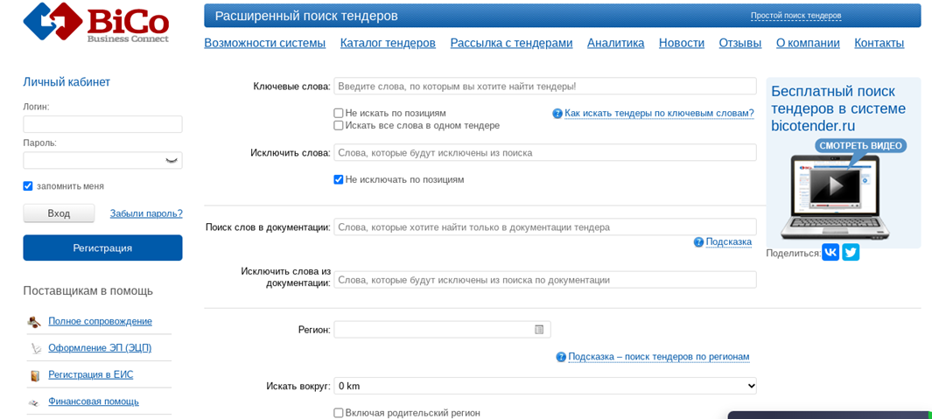Go to Контакты page

(x=879, y=44)
